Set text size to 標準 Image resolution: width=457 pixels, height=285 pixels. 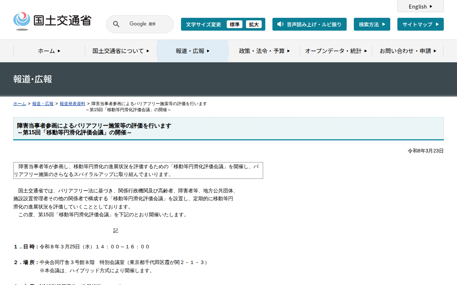235,24
